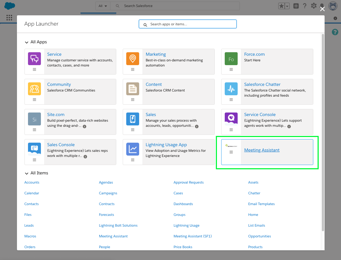Click the Salesforce Chatter pulse icon
The width and height of the screenshot is (341, 260).
click(x=231, y=89)
